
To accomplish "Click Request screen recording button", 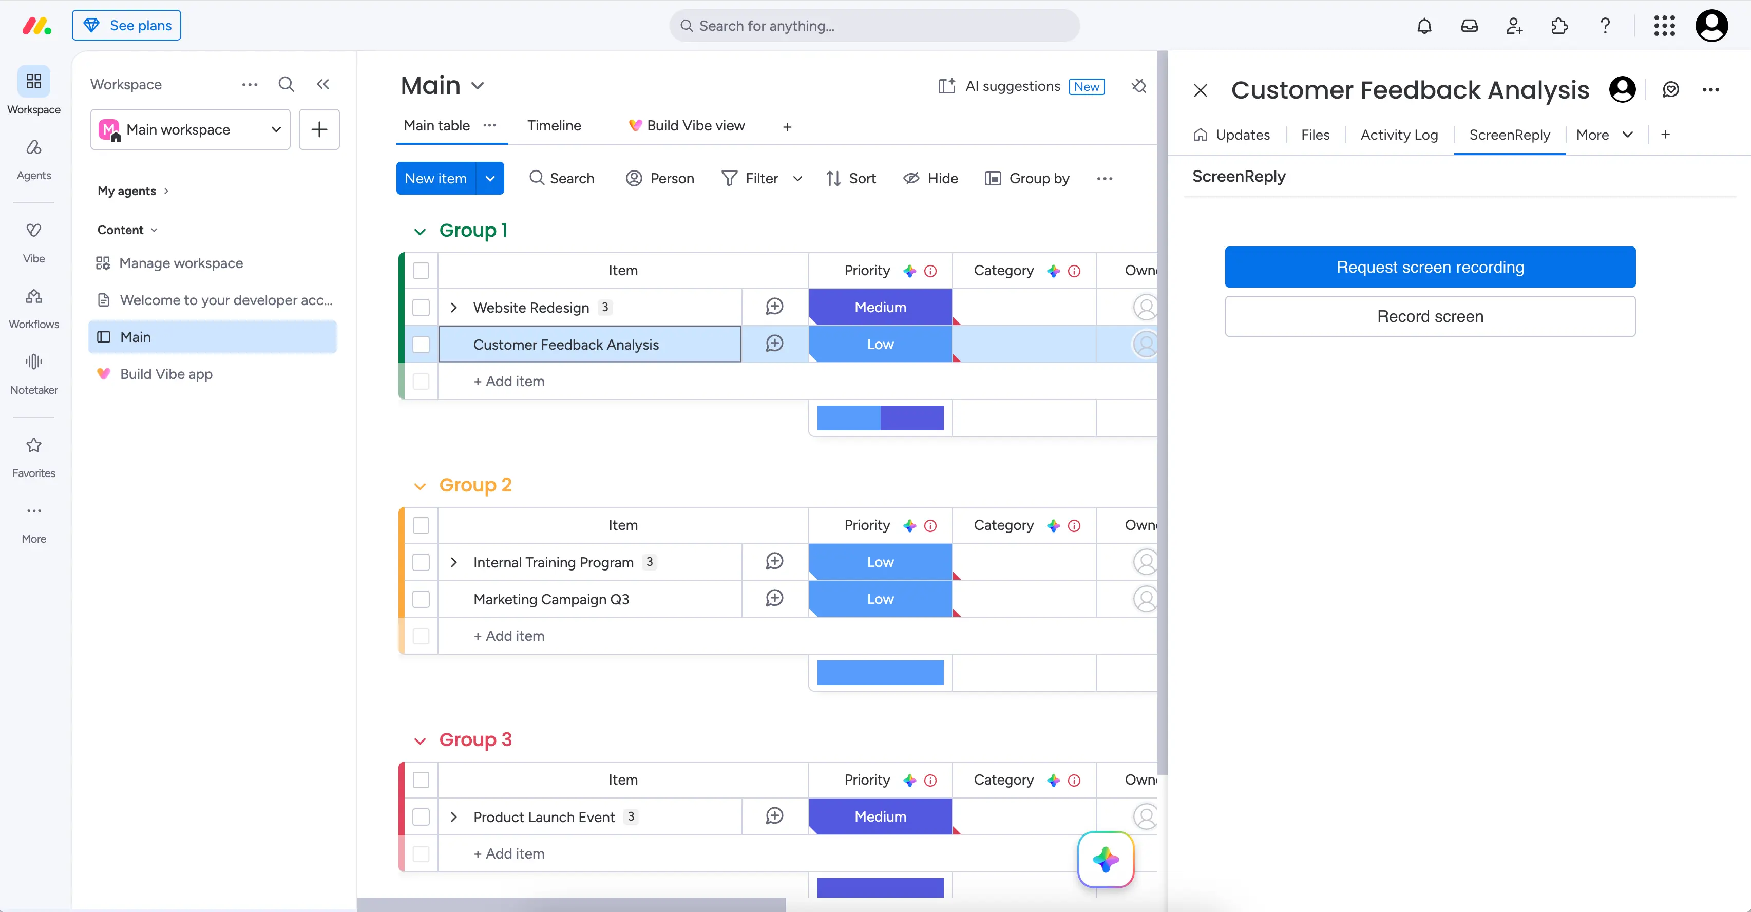I will coord(1430,267).
